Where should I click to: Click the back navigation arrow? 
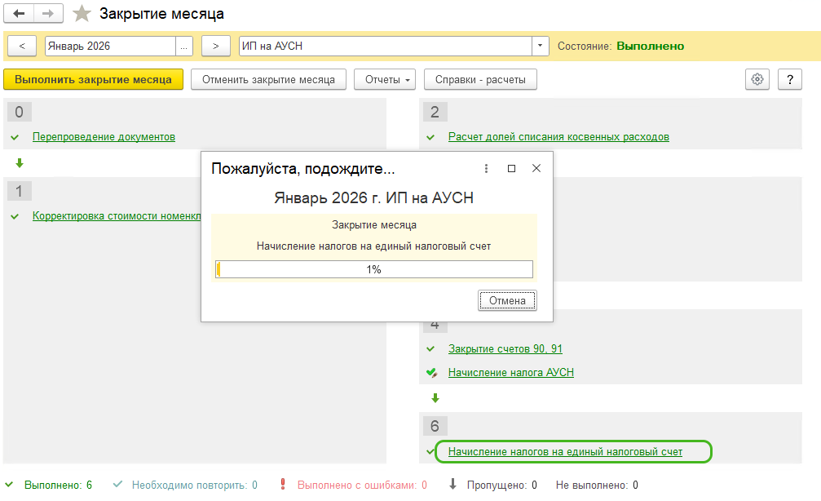19,14
